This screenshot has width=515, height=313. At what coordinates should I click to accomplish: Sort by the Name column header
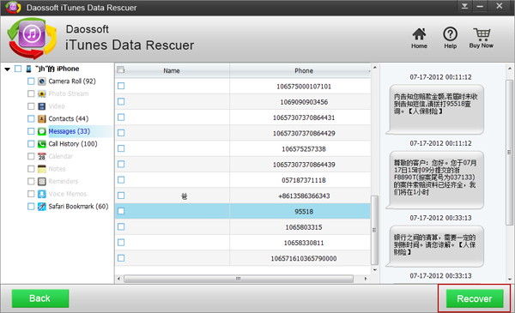coord(173,70)
